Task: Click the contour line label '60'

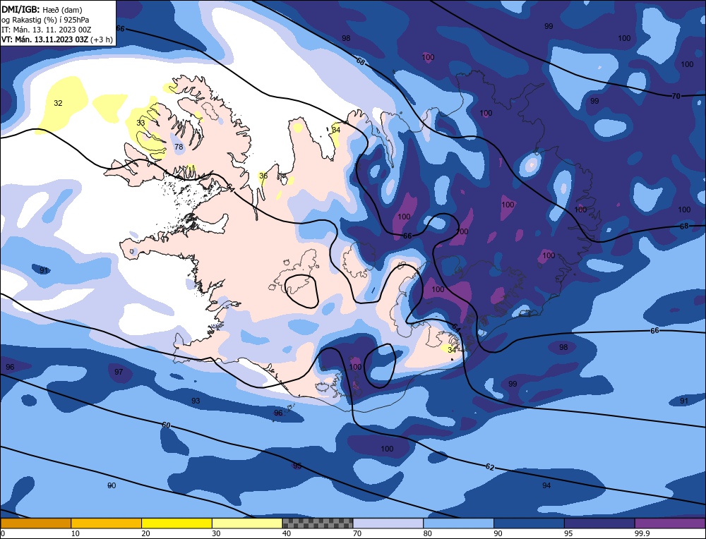Action: (x=166, y=425)
